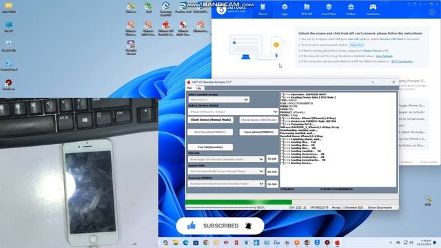Expand the Select Device Model dropdown
Screen dimensions: 441x248
(x=233, y=112)
